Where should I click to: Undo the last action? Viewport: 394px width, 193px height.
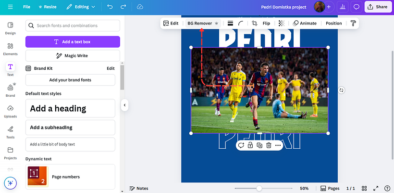[x=110, y=7]
